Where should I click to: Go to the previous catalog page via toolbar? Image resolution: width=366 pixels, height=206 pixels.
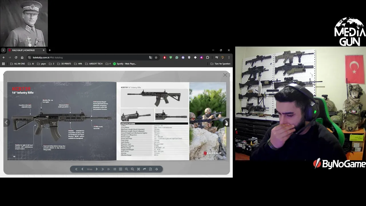click(x=82, y=169)
